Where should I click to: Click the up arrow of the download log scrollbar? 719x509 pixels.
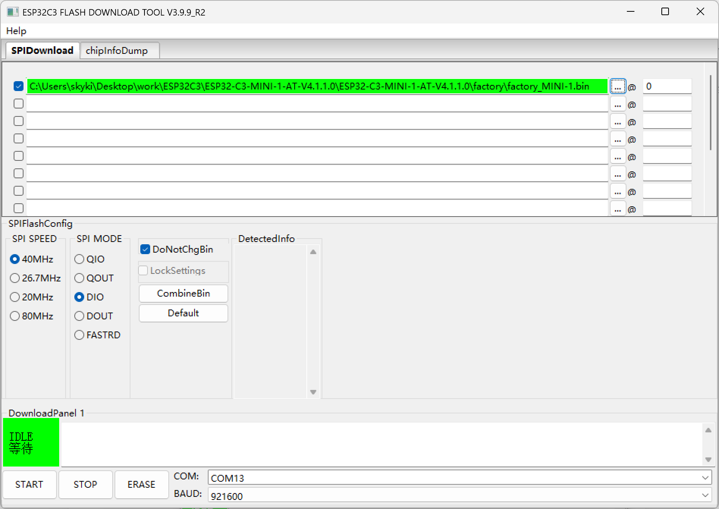tap(708, 430)
